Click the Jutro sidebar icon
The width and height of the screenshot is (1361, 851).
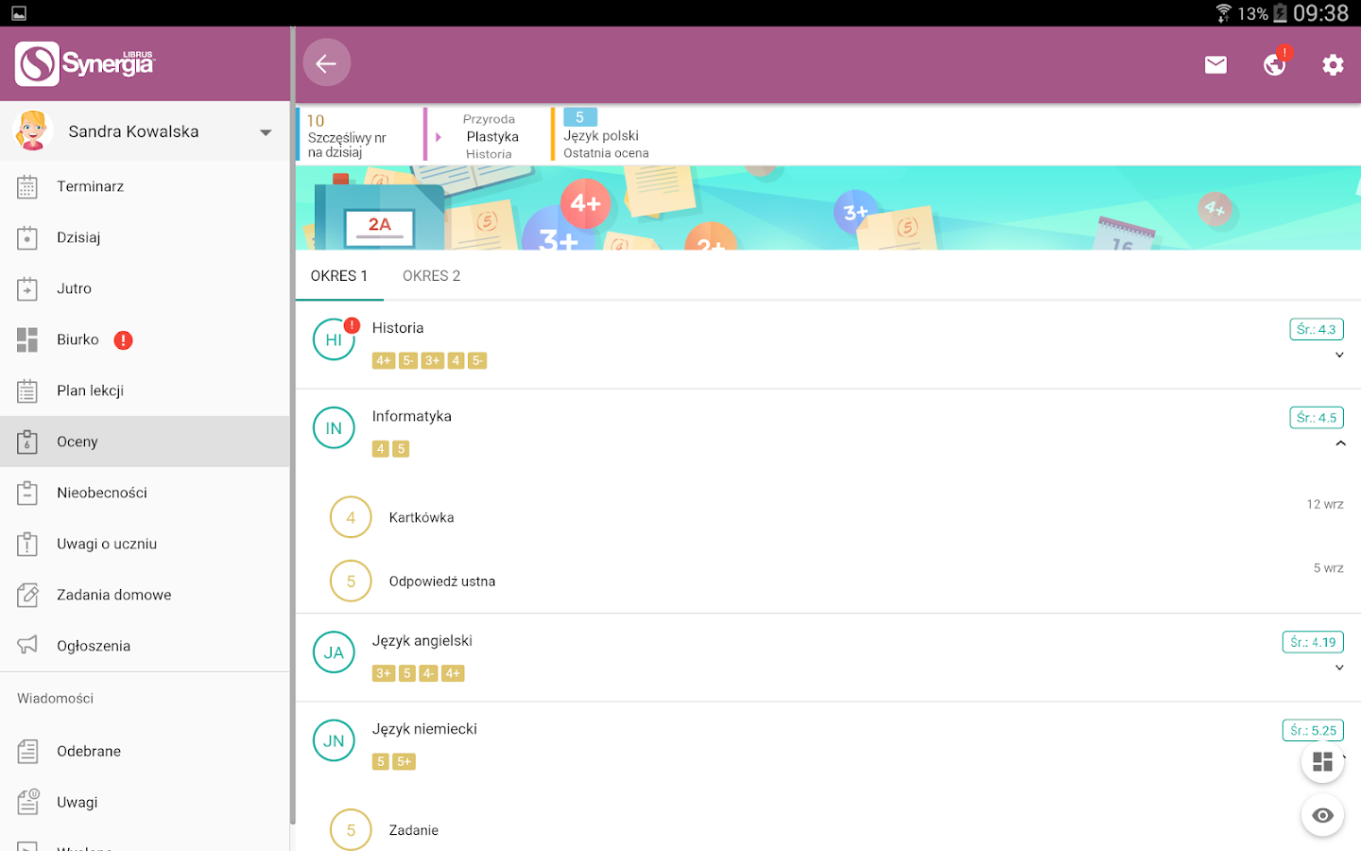point(27,288)
